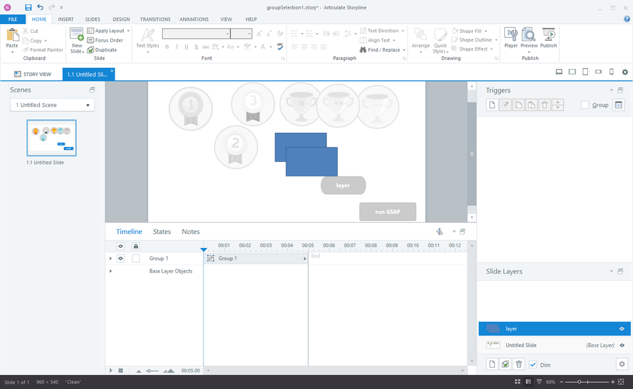
Task: Click the Duplicate slide button
Action: pyautogui.click(x=102, y=49)
